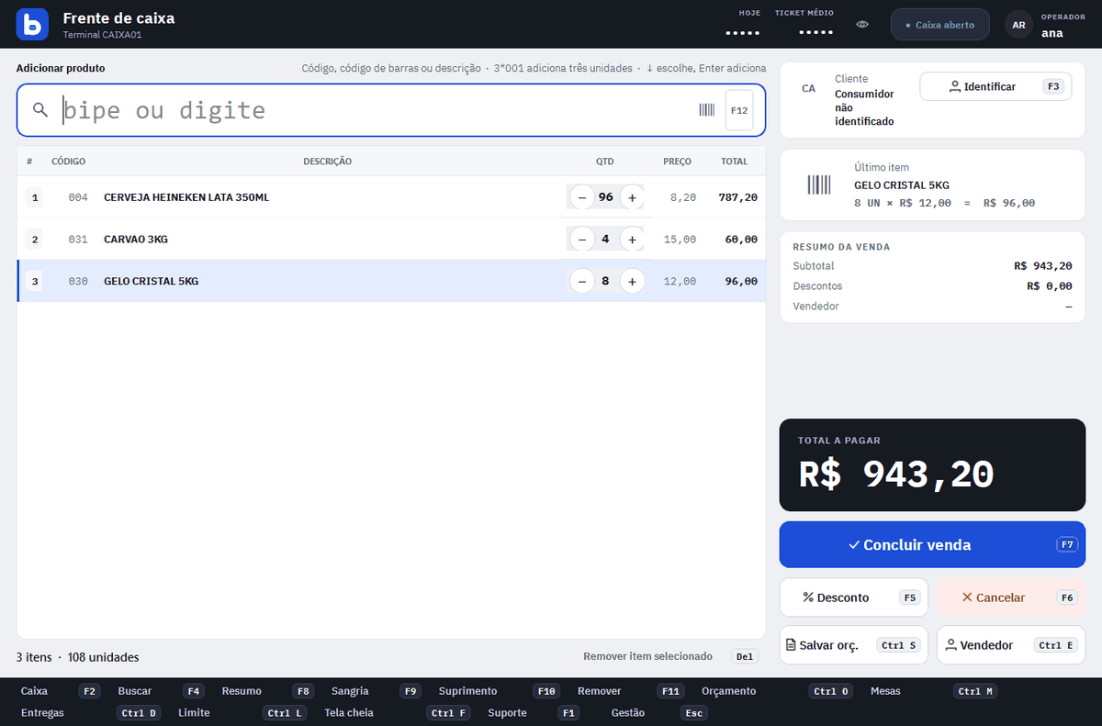The height and width of the screenshot is (726, 1102).
Task: Click Concluir venda to finish sale
Action: click(932, 545)
